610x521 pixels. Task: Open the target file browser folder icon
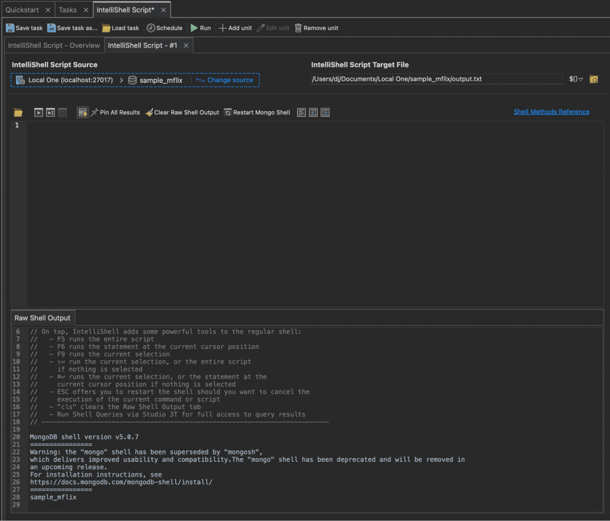[x=594, y=79]
